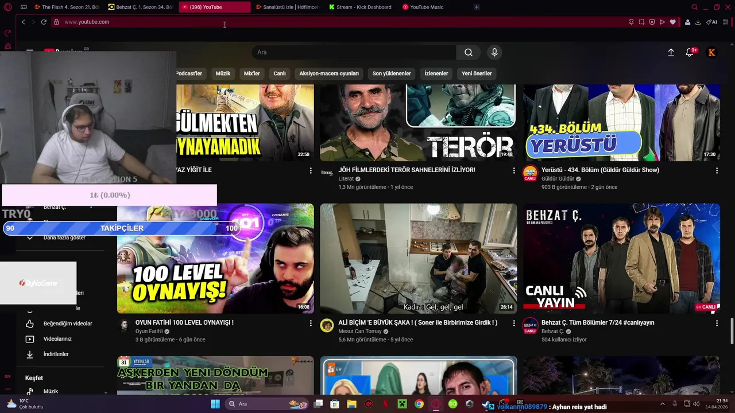The width and height of the screenshot is (735, 413).
Task: Select the 'Mix'ler' filter chip
Action: pos(252,73)
